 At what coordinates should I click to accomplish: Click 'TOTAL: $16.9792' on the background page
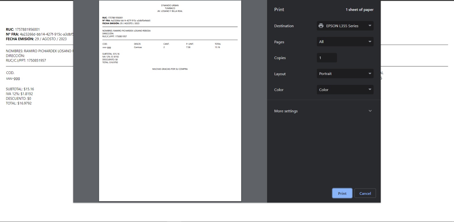(x=19, y=103)
